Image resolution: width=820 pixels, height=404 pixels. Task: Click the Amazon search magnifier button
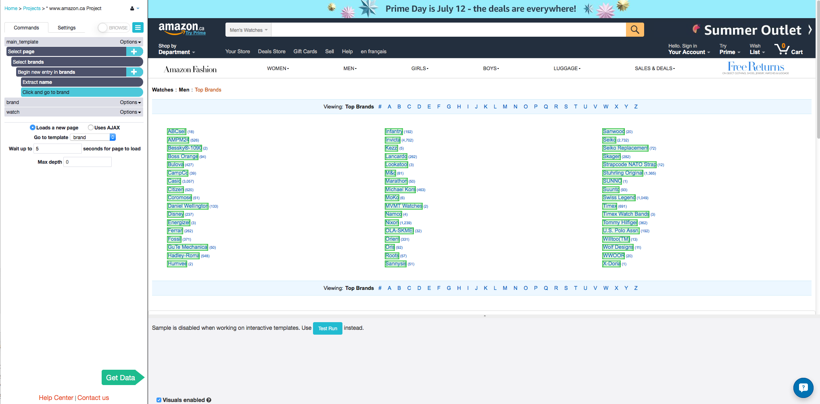[635, 29]
